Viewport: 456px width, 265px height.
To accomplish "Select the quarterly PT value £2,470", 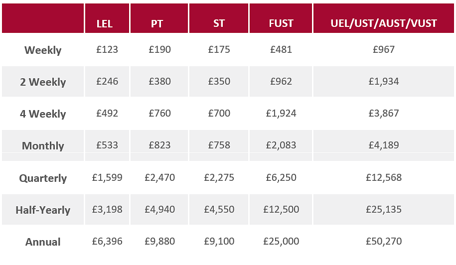I will coord(159,178).
